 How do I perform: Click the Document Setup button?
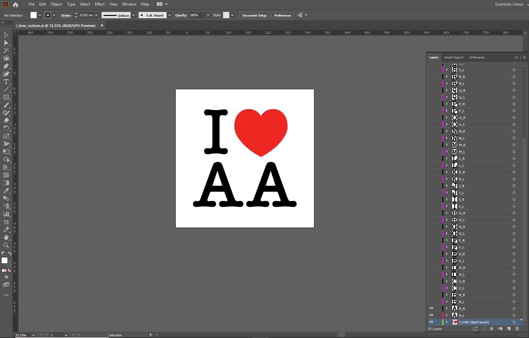254,15
